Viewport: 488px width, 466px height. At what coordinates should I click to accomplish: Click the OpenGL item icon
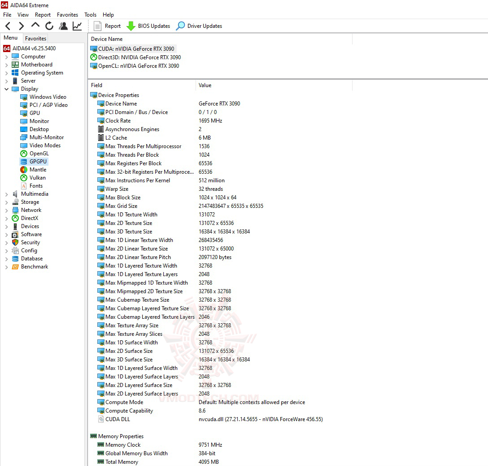24,154
